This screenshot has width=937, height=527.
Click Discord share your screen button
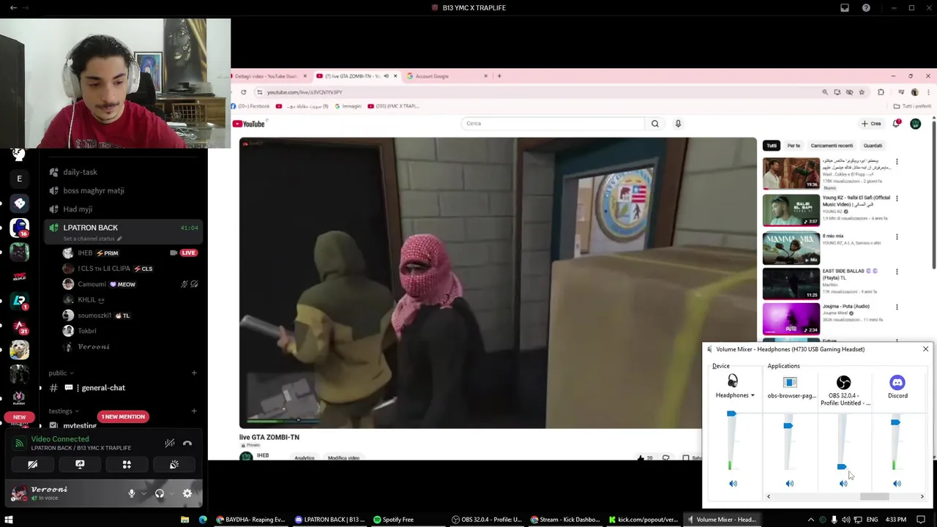tap(80, 464)
